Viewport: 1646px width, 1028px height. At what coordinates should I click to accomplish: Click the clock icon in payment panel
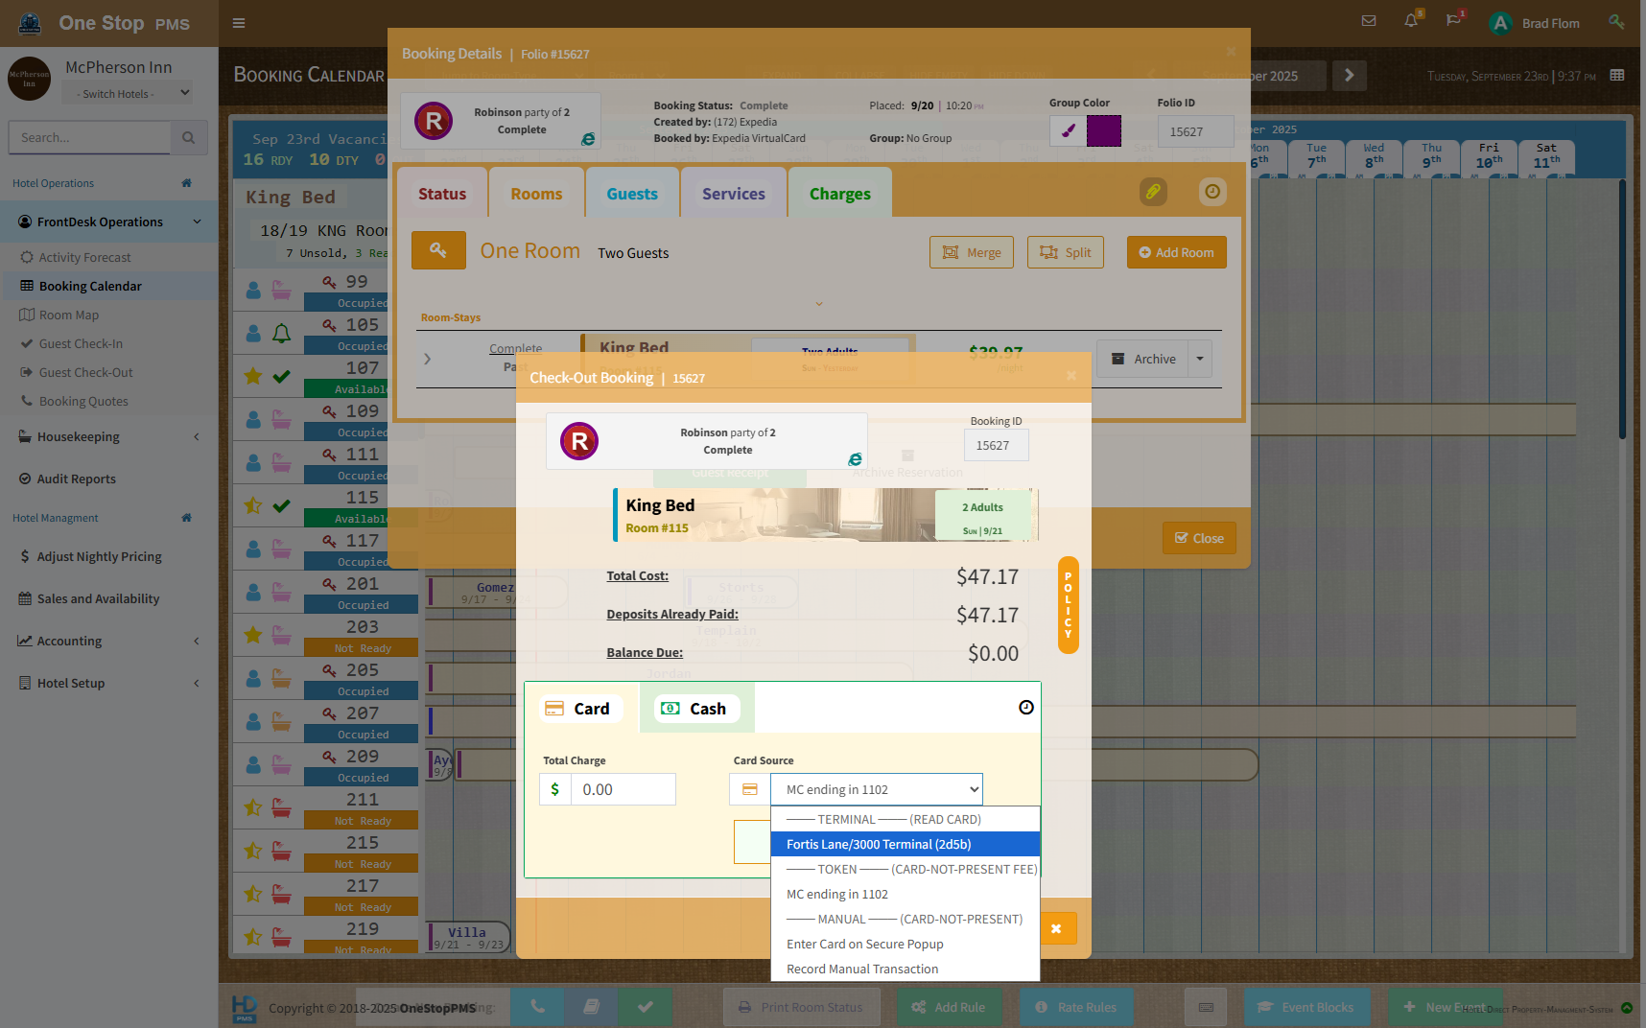click(1025, 708)
